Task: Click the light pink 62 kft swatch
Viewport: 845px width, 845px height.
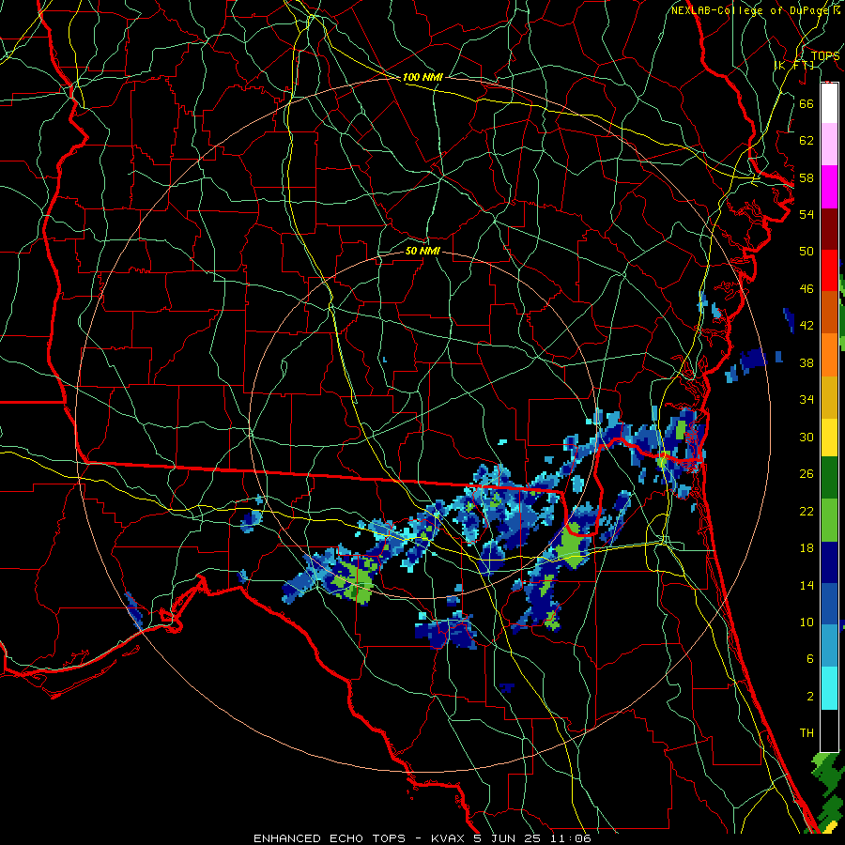Action: [829, 145]
